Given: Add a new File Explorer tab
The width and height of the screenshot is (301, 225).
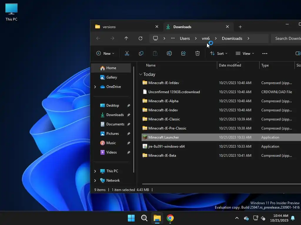Looking at the screenshot, I should click(x=240, y=27).
